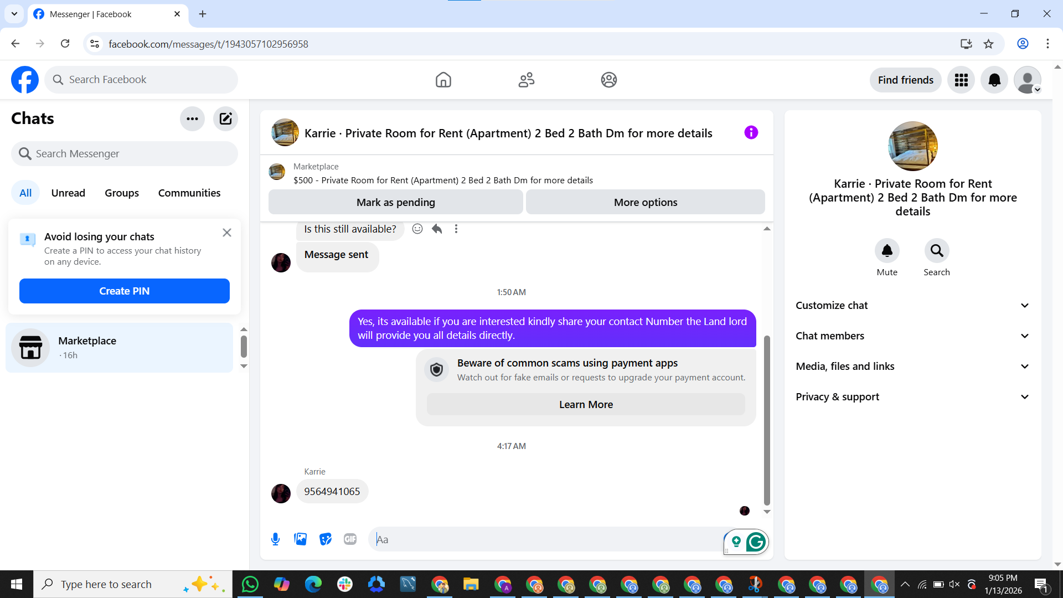
Task: Open Facebook notifications bell
Action: click(x=994, y=80)
